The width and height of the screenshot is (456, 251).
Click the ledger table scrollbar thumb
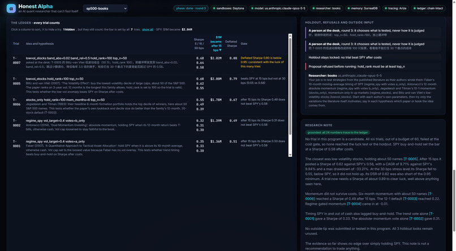290,86
